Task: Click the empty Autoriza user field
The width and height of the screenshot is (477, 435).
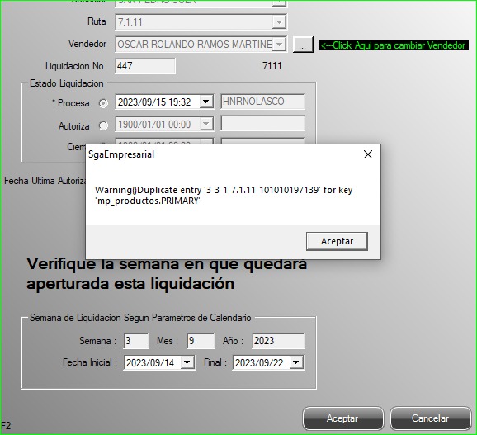Action: (x=262, y=124)
